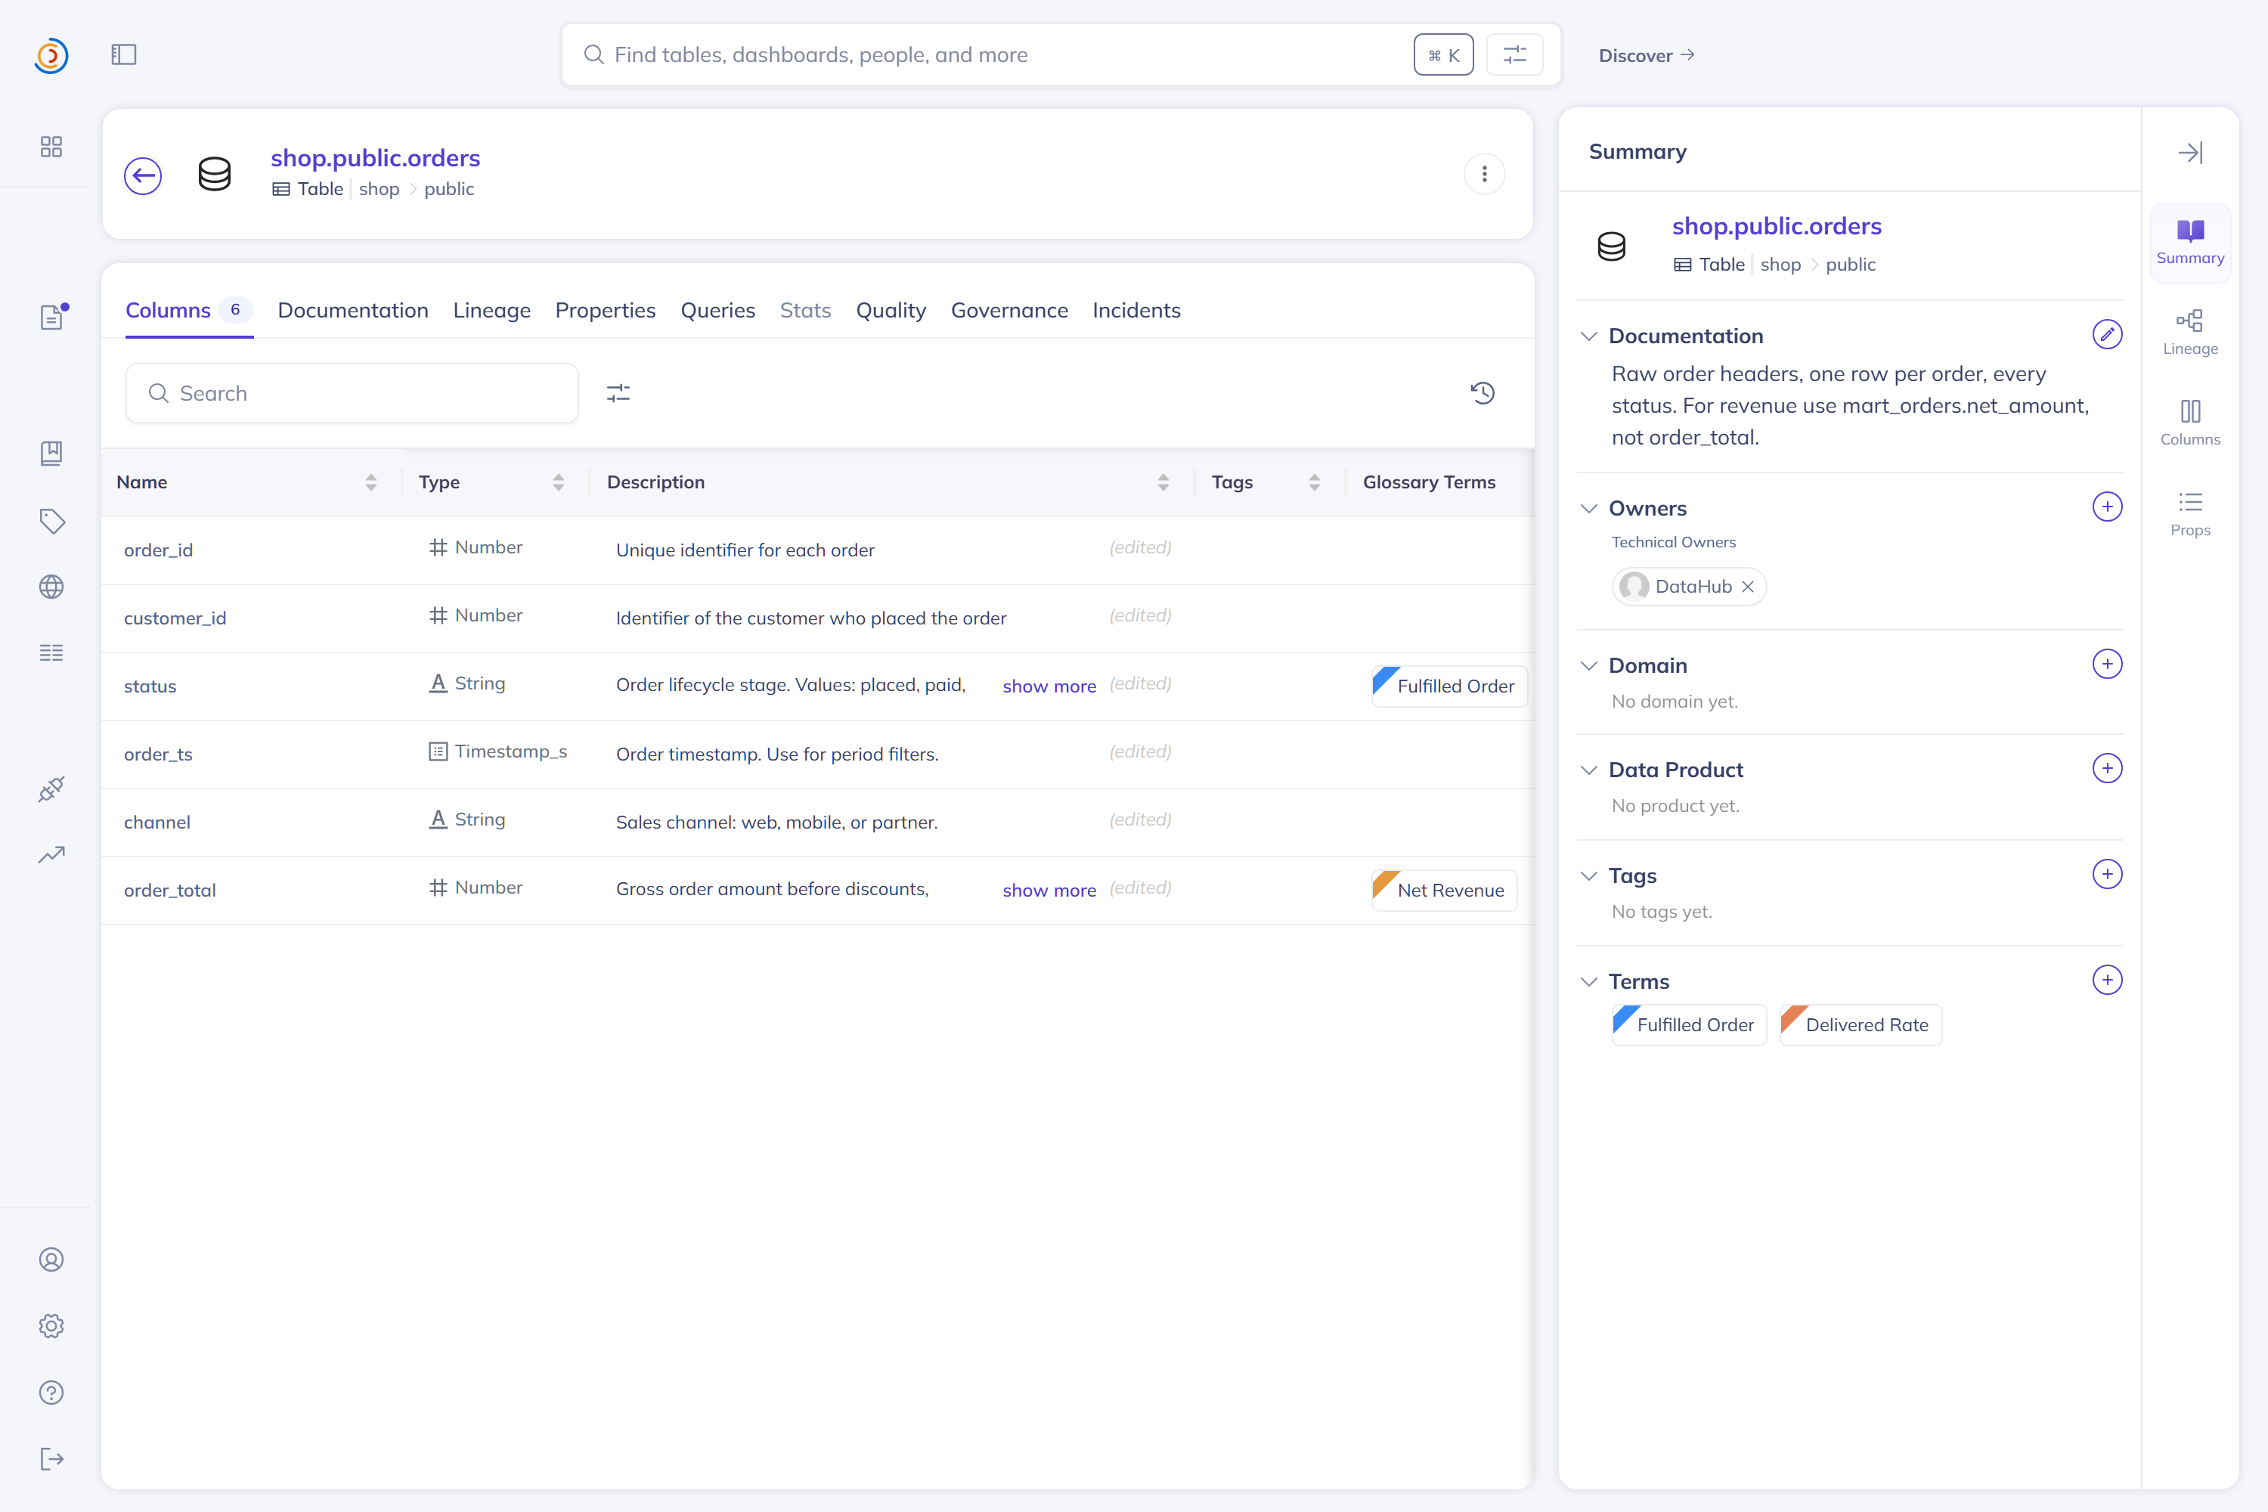Sort the table by Tags column

point(1315,482)
